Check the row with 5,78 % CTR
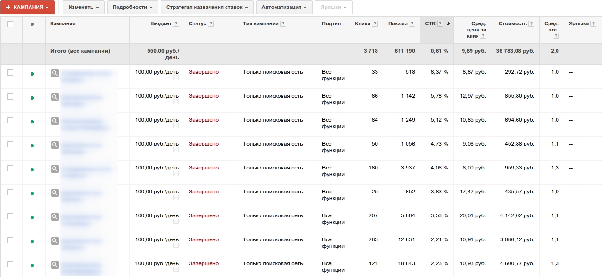 (10, 96)
